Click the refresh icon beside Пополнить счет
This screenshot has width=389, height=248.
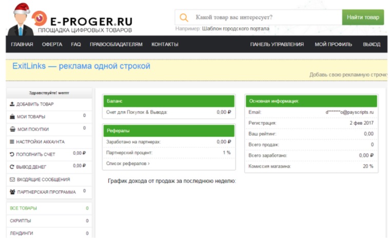[x=12, y=154]
